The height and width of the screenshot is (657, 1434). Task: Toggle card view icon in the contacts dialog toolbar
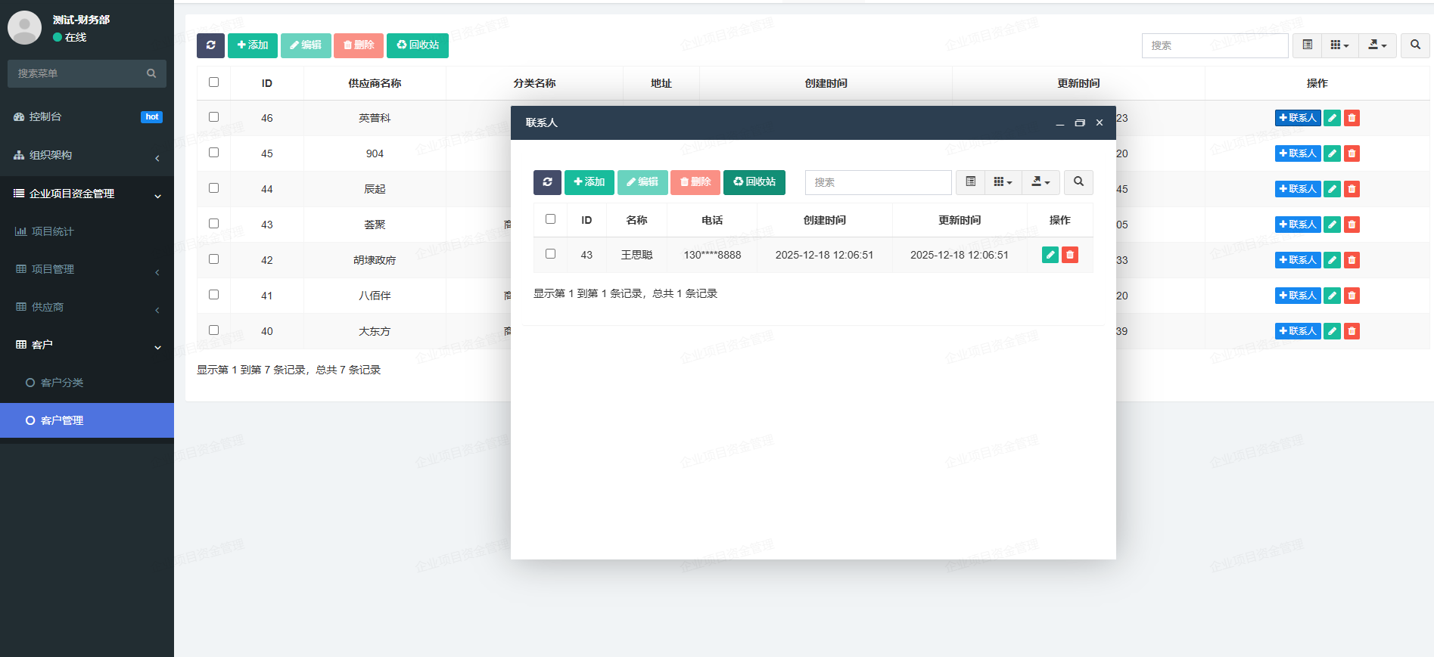(971, 182)
